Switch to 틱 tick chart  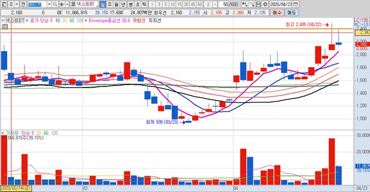coord(144,4)
